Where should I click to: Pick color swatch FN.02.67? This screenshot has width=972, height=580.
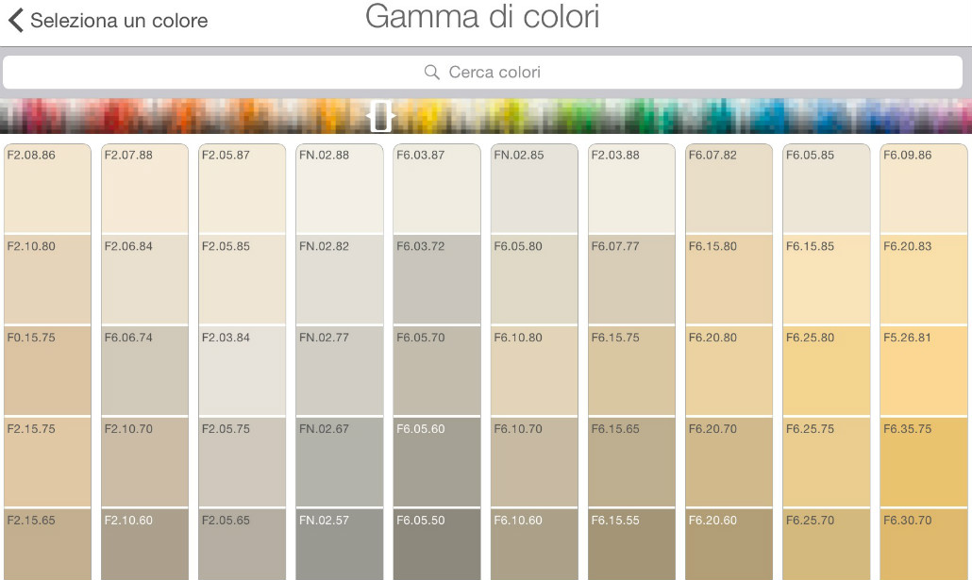tap(340, 462)
